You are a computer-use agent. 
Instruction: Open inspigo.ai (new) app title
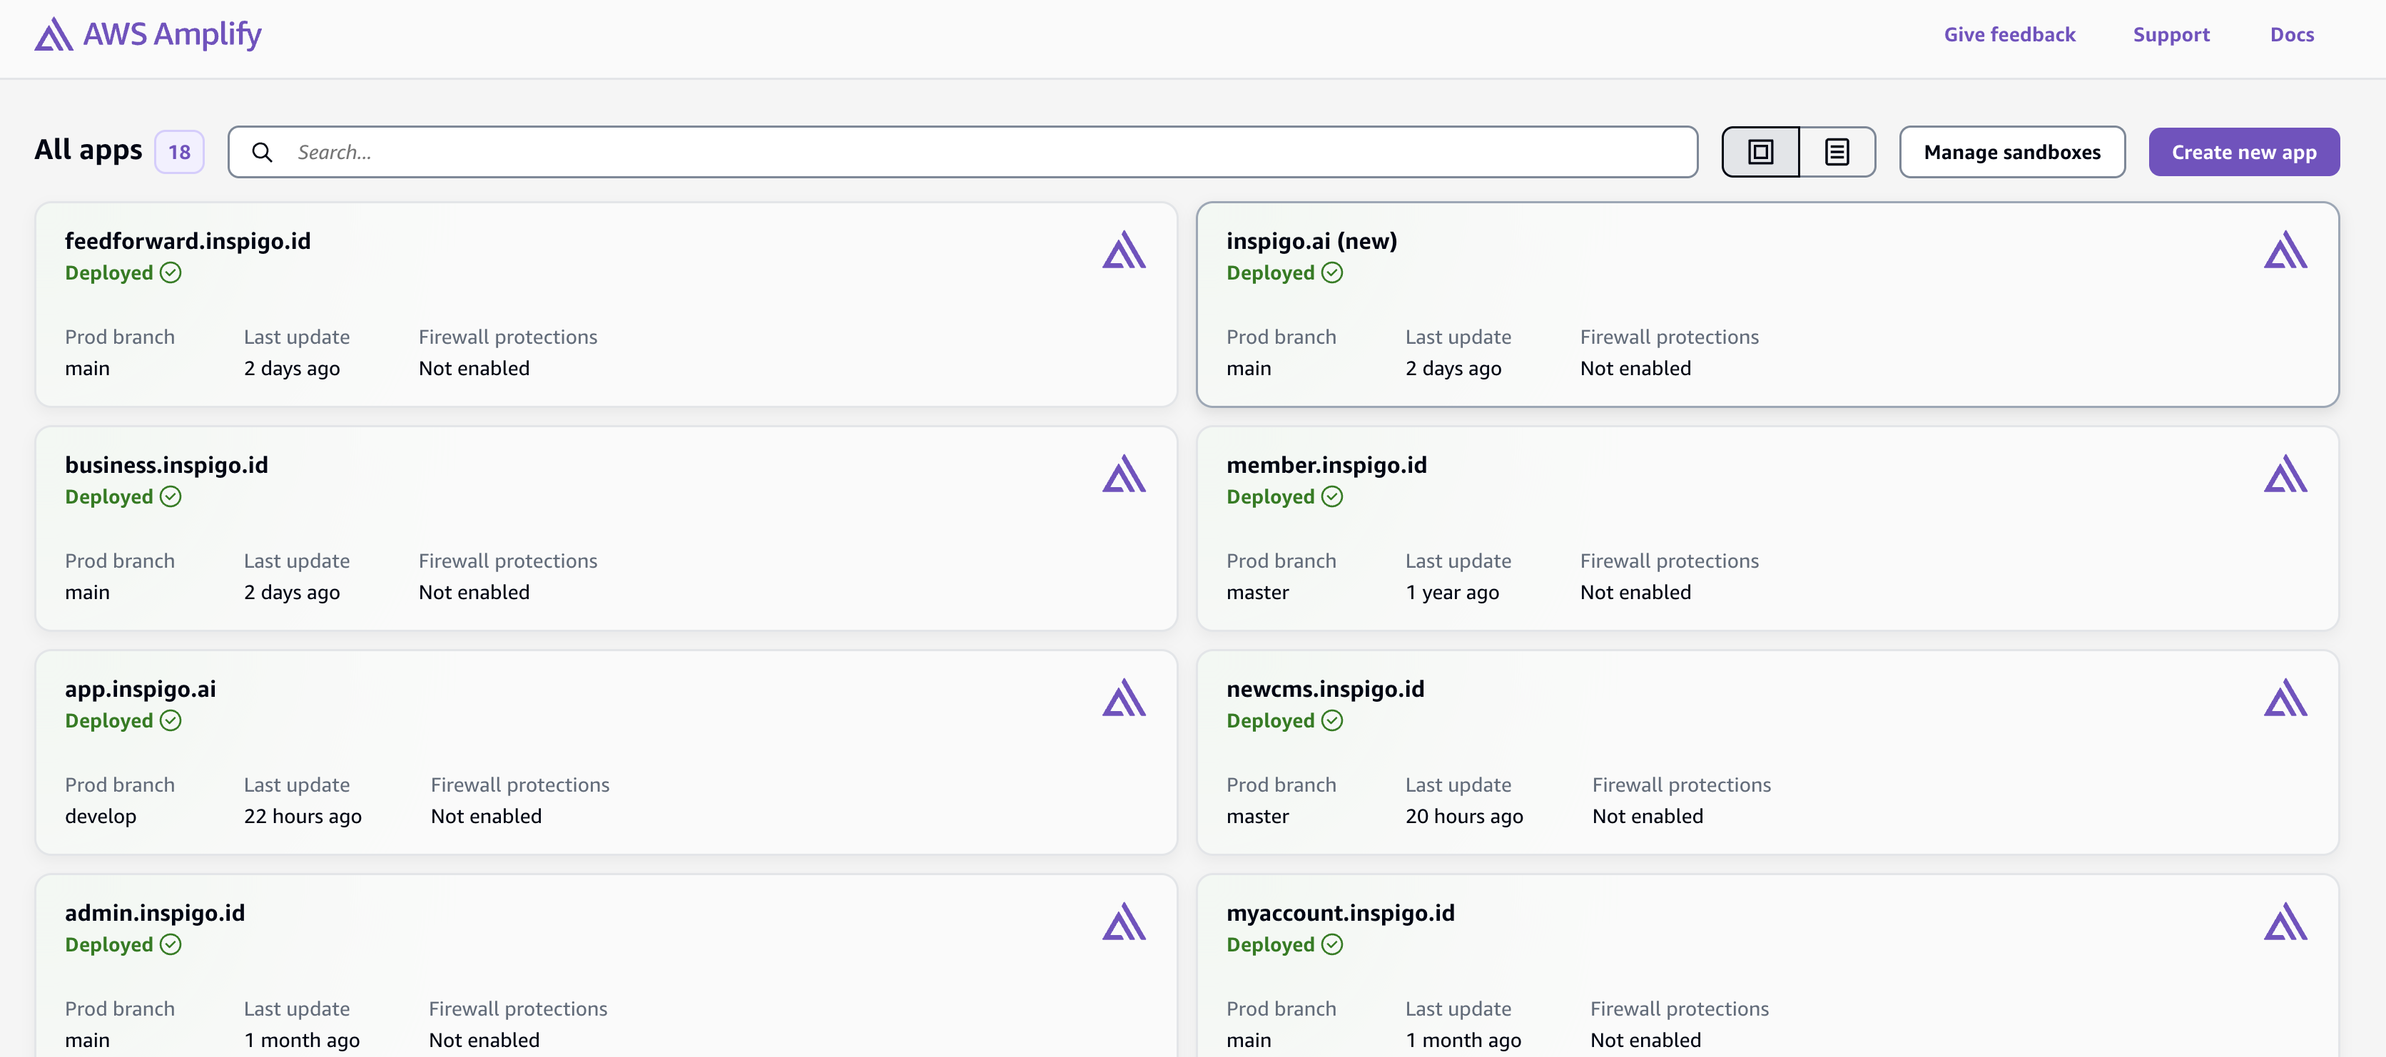click(x=1311, y=240)
